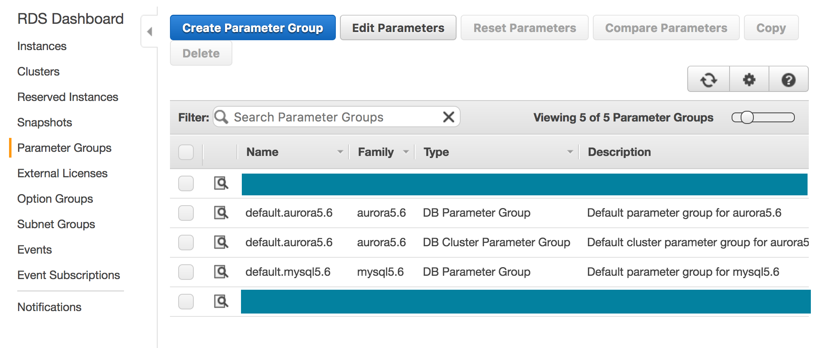Go to RDS Dashboard

71,18
